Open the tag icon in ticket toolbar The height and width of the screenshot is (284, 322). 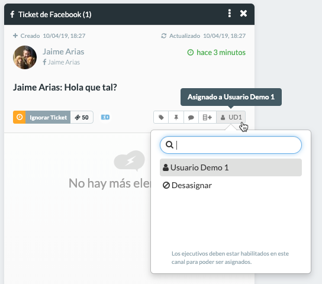coord(161,117)
